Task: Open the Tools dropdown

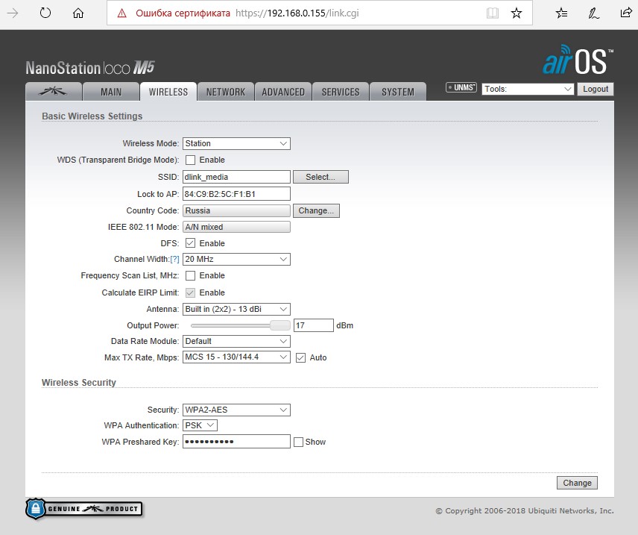Action: (x=528, y=89)
